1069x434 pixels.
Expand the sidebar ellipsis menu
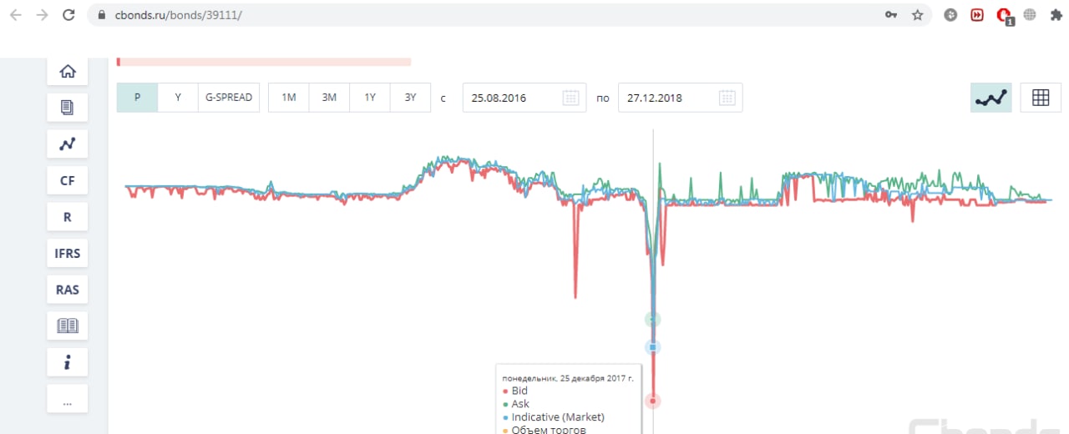[67, 399]
